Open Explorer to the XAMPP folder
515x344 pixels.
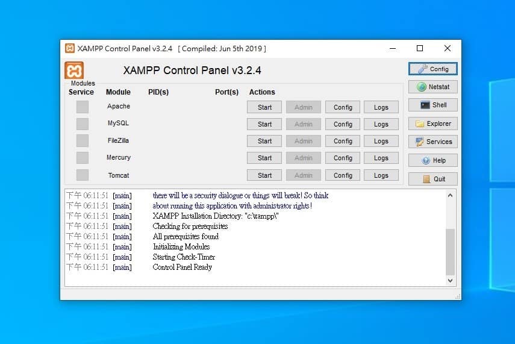[432, 124]
